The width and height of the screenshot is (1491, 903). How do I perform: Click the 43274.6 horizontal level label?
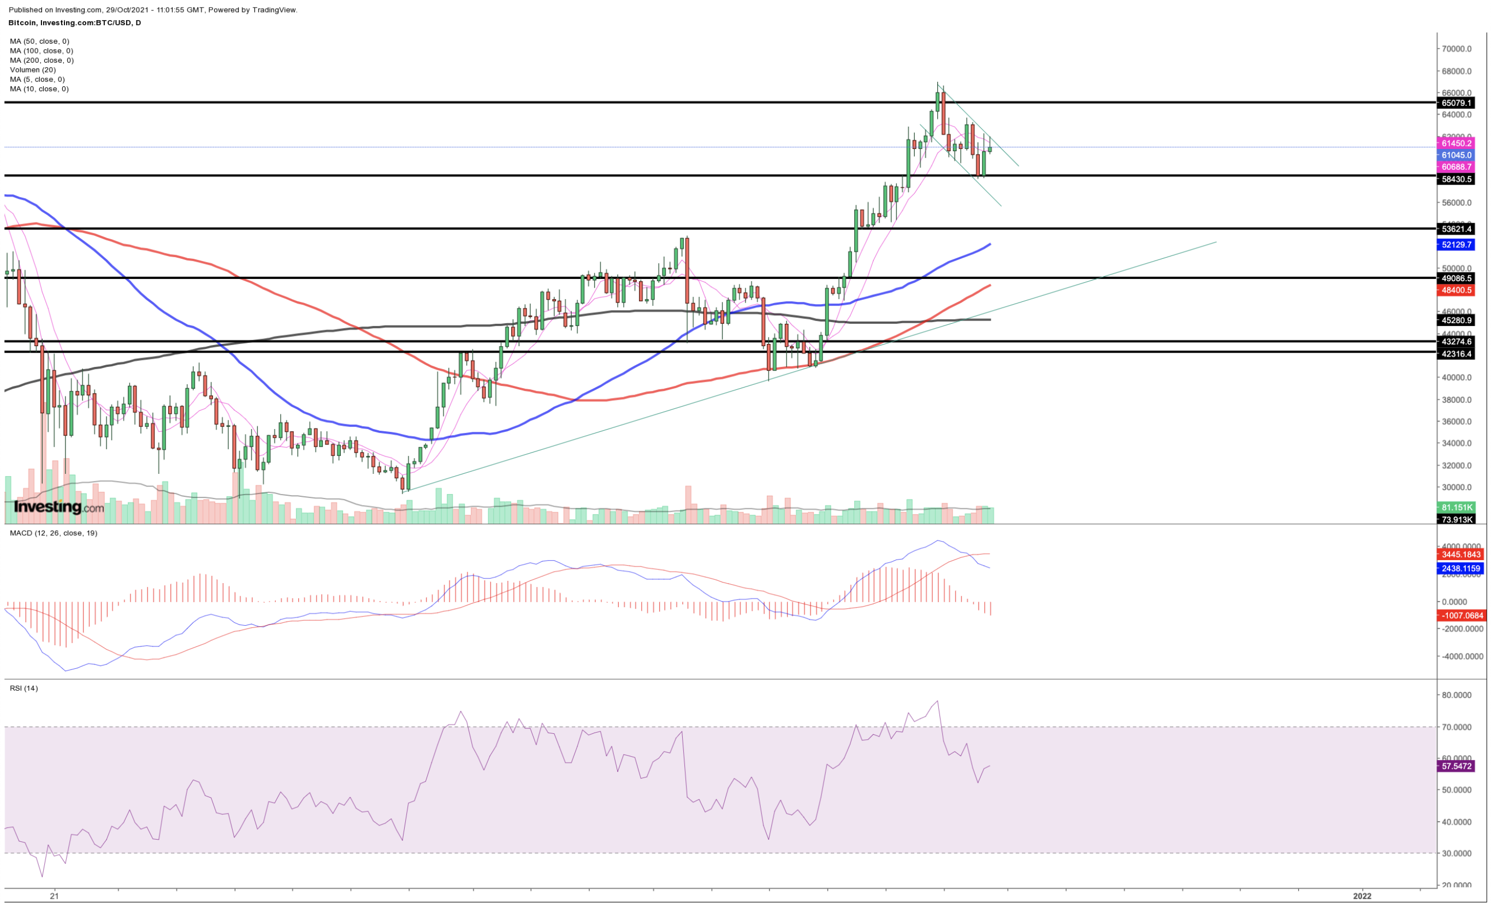click(1456, 342)
